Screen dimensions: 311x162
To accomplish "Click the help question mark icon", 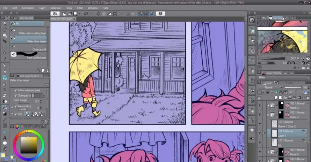I will pos(160,14).
